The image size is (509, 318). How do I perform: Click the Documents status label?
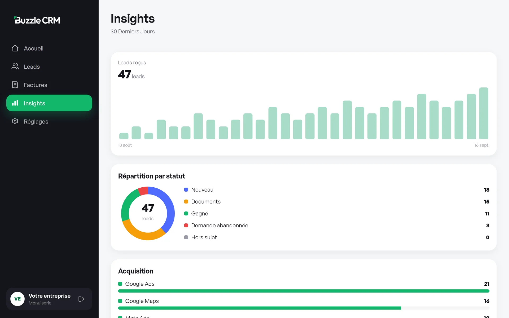pos(206,202)
